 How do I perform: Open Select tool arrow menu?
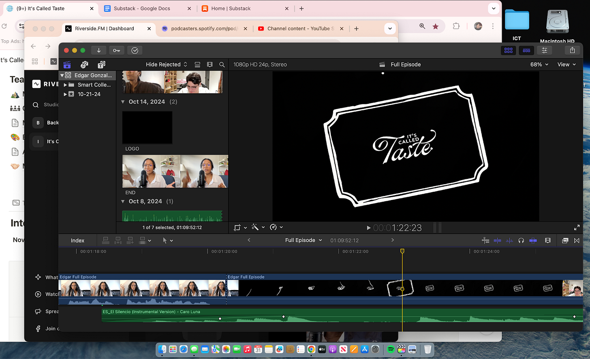(167, 241)
